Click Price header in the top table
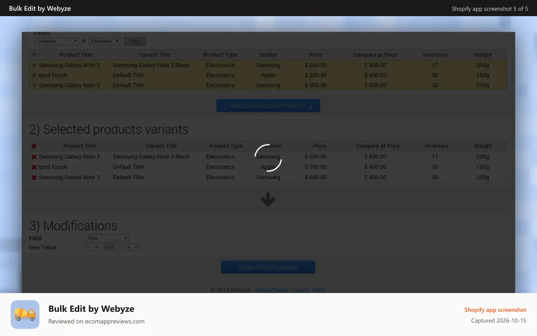The width and height of the screenshot is (537, 336). pos(315,55)
